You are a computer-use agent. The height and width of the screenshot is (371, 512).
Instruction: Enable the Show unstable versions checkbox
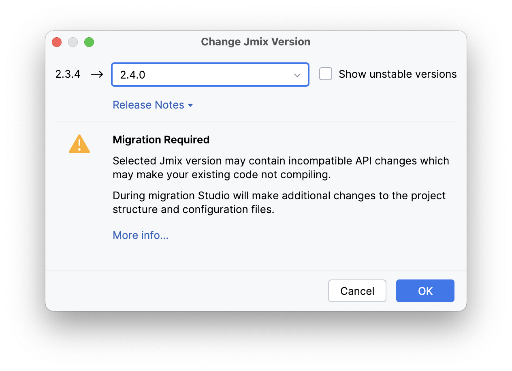326,74
